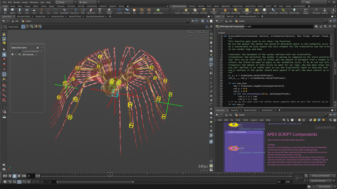Switch to the Performance Monitor tab

tap(248, 16)
